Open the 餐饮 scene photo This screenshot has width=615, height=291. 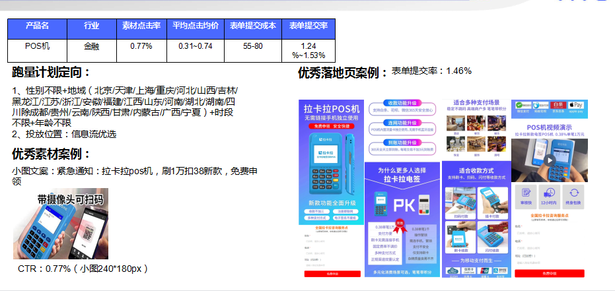point(476,123)
